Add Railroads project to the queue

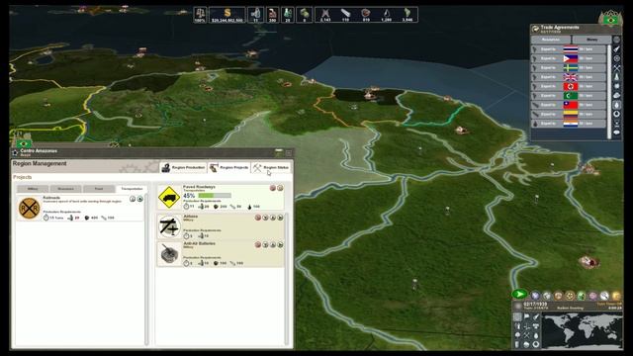139,199
